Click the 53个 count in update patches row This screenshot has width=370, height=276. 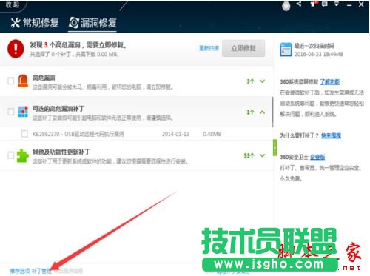[249, 155]
